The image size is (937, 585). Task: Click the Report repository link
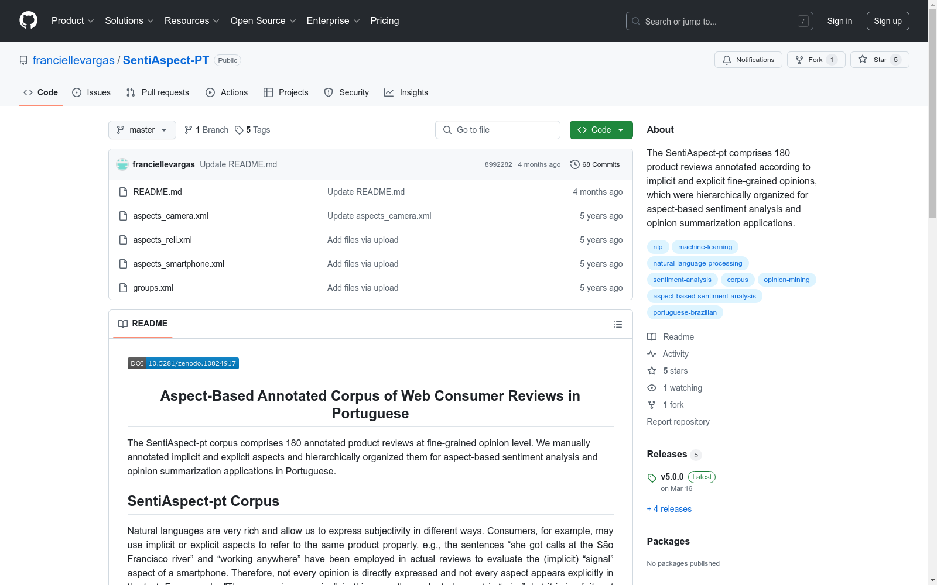tap(678, 422)
